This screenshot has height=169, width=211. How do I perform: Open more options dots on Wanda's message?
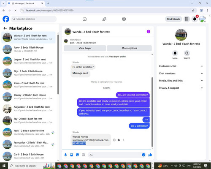pyautogui.click(x=123, y=140)
